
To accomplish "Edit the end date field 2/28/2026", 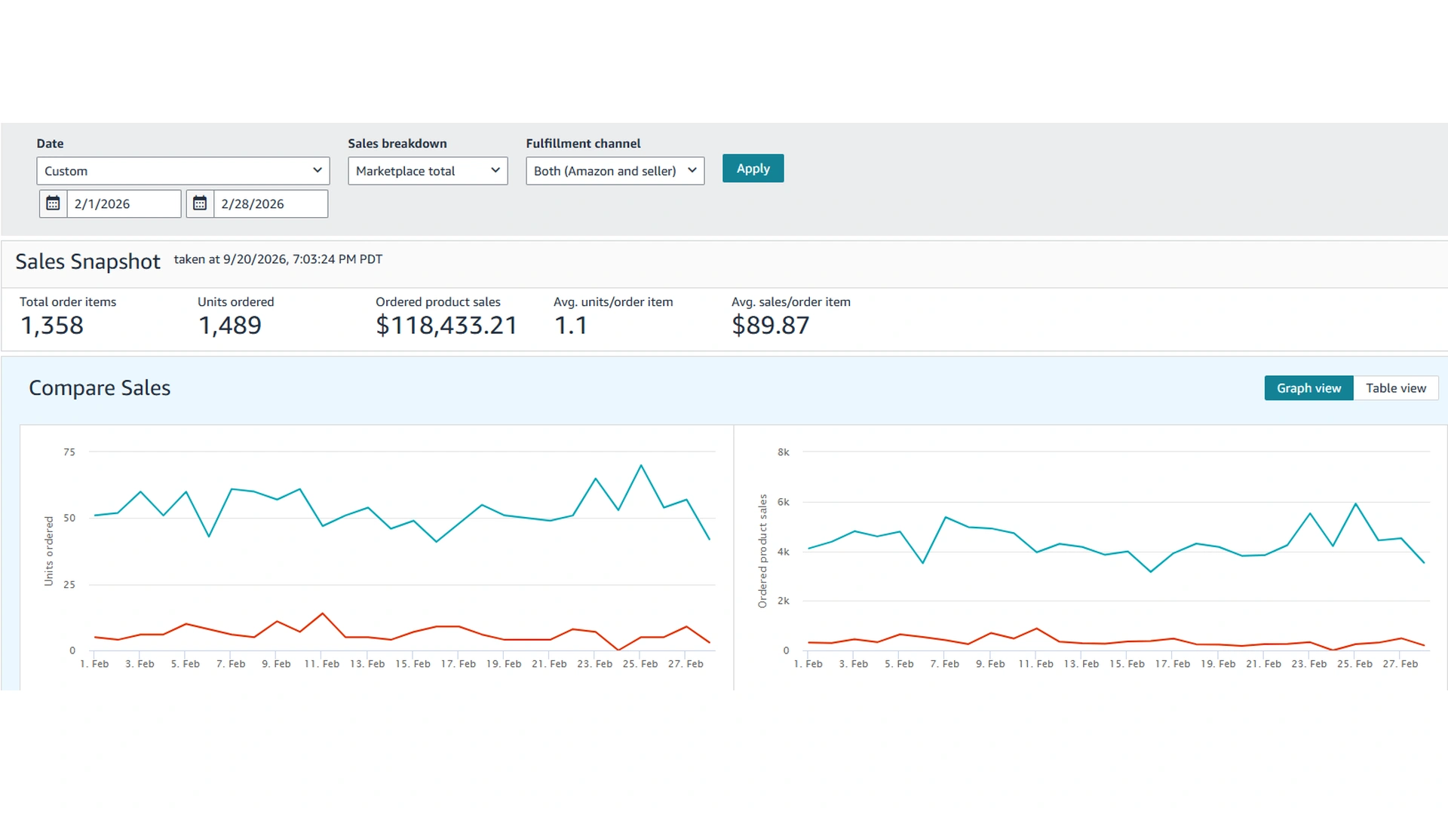I will (271, 203).
